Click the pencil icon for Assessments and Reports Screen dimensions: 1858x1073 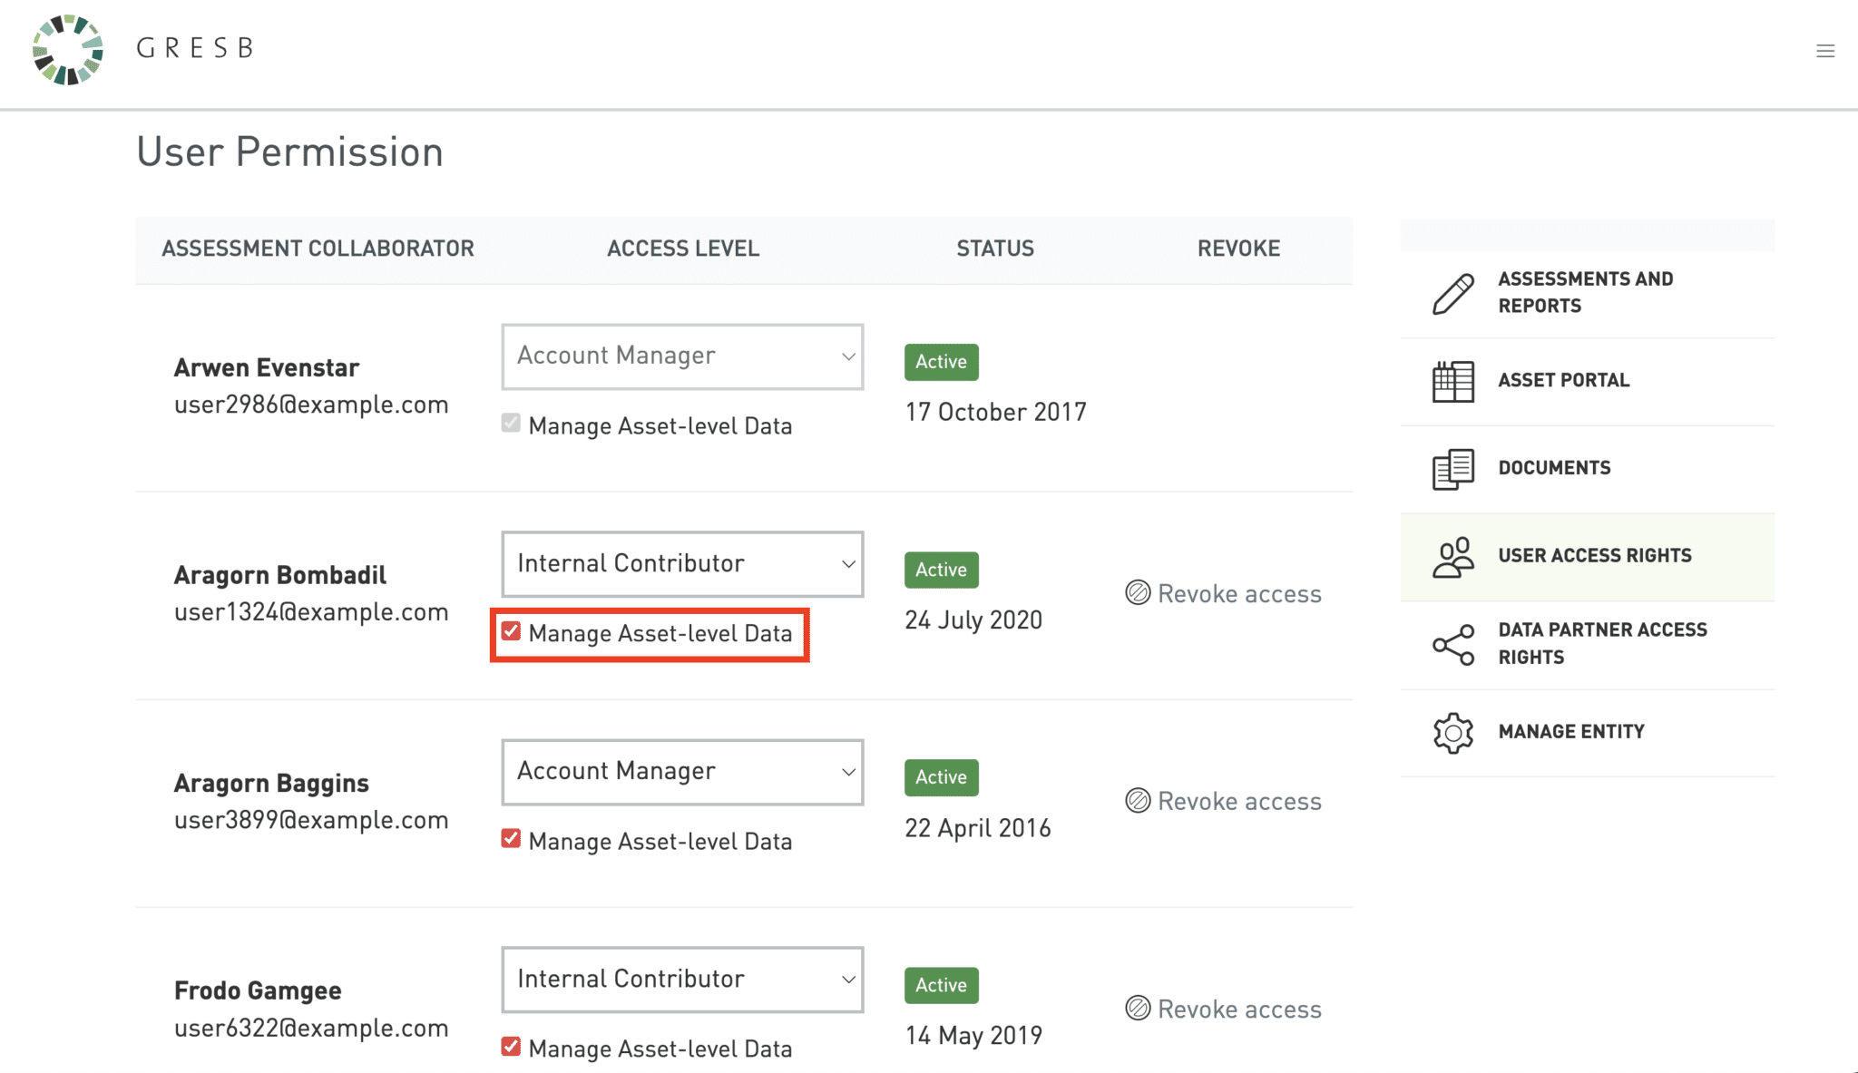(x=1452, y=293)
